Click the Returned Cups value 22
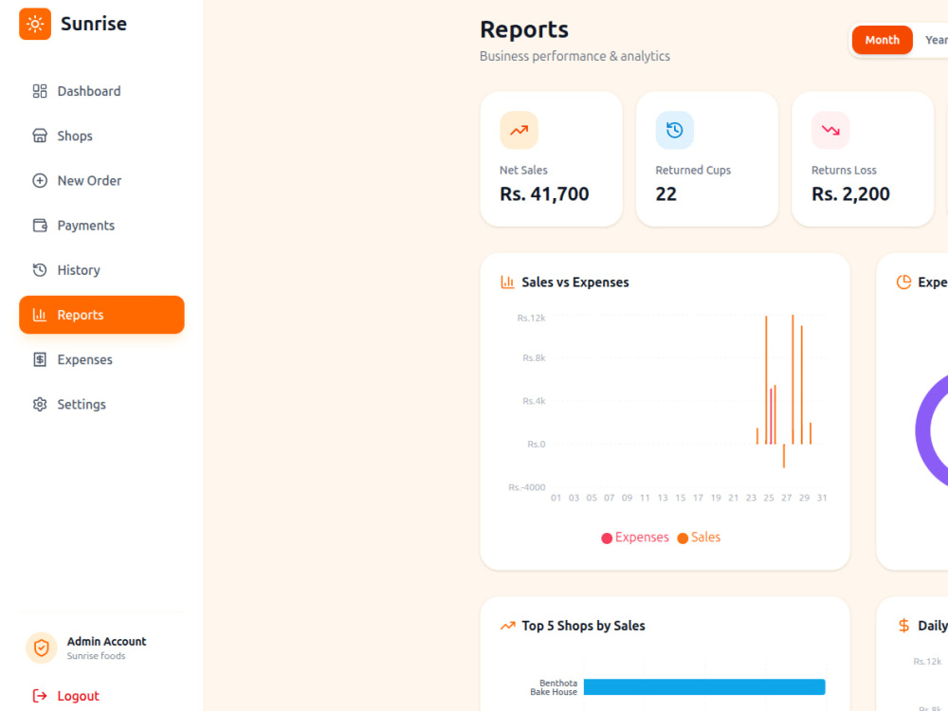948x711 pixels. tap(666, 194)
